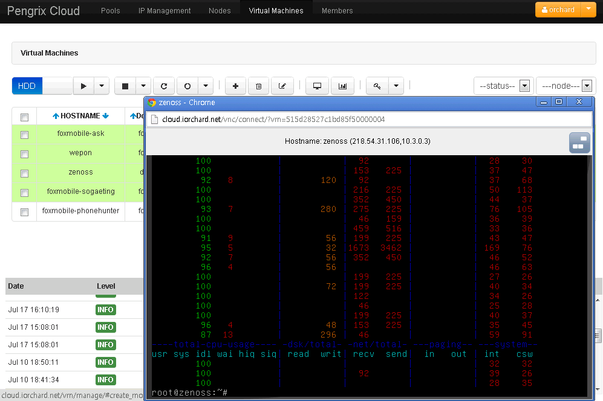Click the log date Jul 17 16:10:19
The height and width of the screenshot is (401, 603).
pyautogui.click(x=34, y=310)
